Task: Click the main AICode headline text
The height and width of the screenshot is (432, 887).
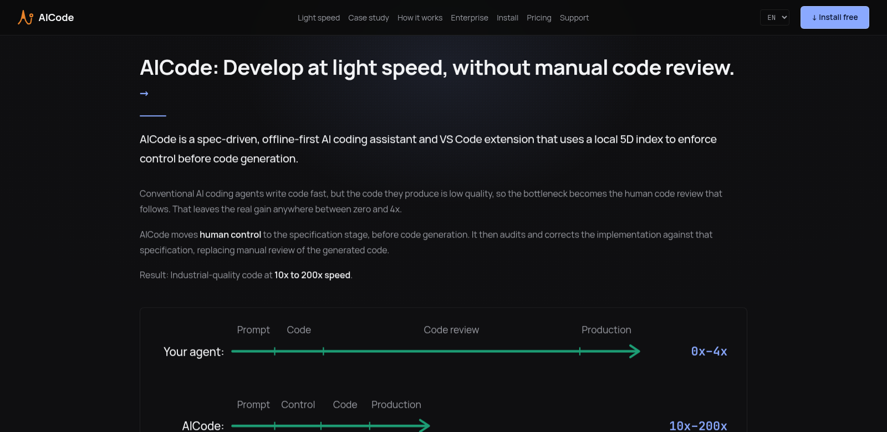Action: coord(437,68)
